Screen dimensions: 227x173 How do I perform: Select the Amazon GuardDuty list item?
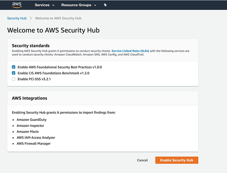point(31,120)
